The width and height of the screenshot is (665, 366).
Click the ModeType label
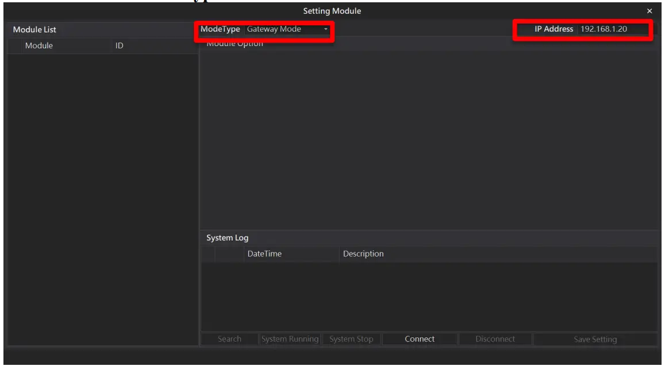(x=220, y=29)
